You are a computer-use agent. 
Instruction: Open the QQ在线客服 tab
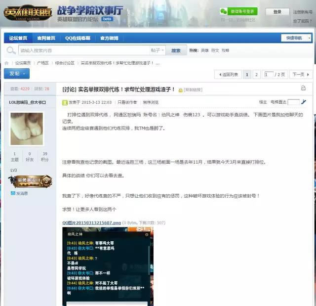click(x=78, y=38)
